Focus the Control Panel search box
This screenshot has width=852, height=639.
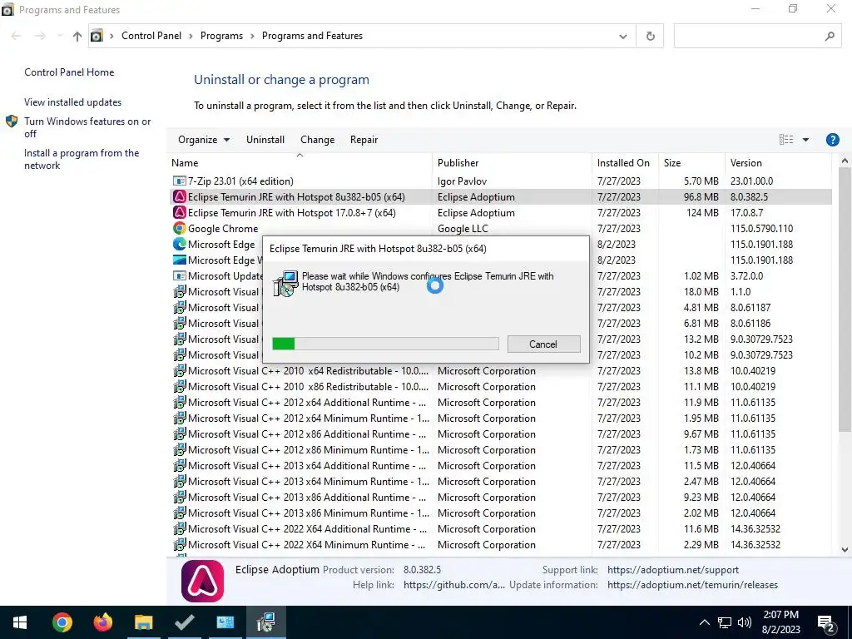[x=758, y=36]
